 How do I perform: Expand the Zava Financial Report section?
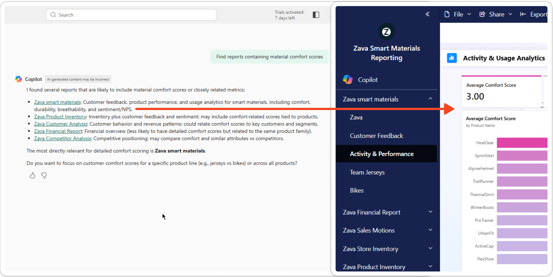430,212
